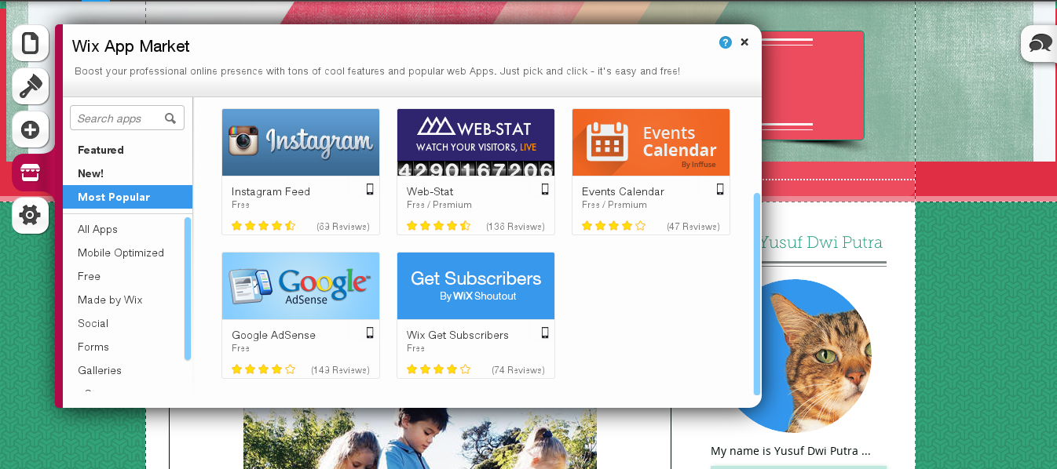Open the Mobile Optimized category
1057x469 pixels.
coord(121,253)
